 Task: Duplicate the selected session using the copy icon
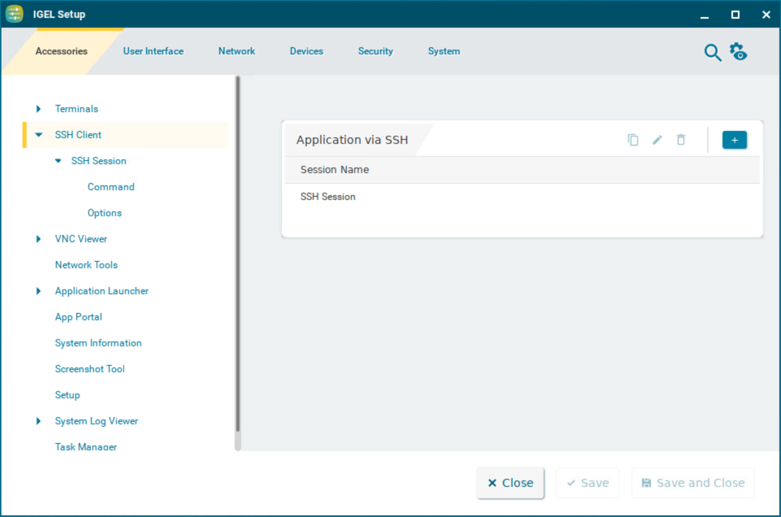tap(632, 139)
